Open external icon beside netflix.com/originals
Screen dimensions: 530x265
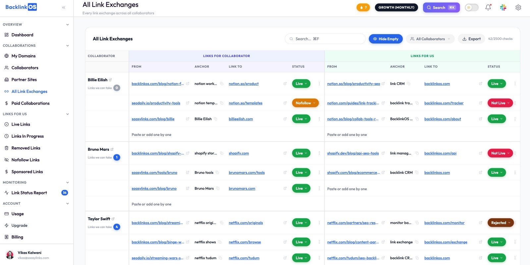point(285,223)
